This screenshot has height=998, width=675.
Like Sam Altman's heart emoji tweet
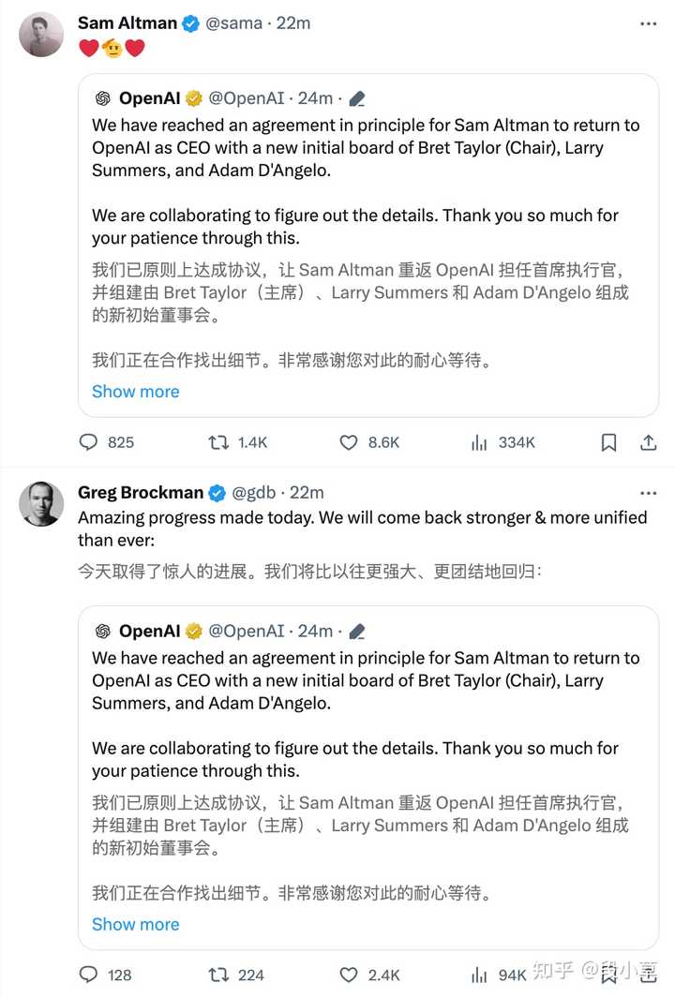click(x=348, y=441)
